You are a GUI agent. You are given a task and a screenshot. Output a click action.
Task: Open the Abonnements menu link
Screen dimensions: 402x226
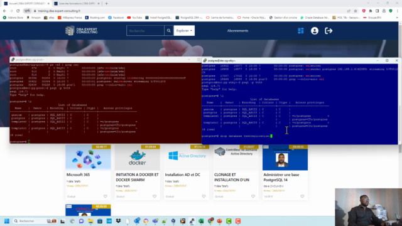[x=237, y=31]
